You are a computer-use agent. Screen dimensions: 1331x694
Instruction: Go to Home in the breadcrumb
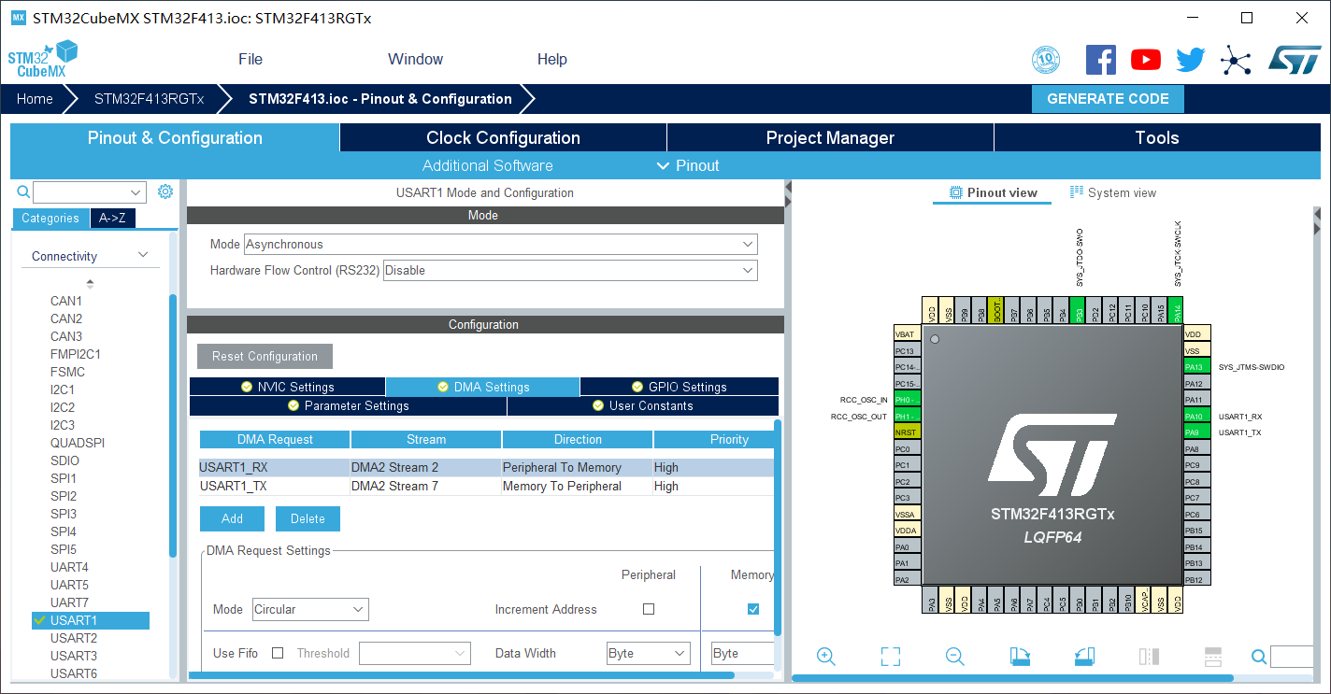(35, 99)
